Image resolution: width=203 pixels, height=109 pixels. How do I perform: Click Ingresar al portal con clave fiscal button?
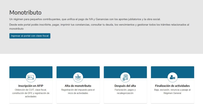pos(30,36)
